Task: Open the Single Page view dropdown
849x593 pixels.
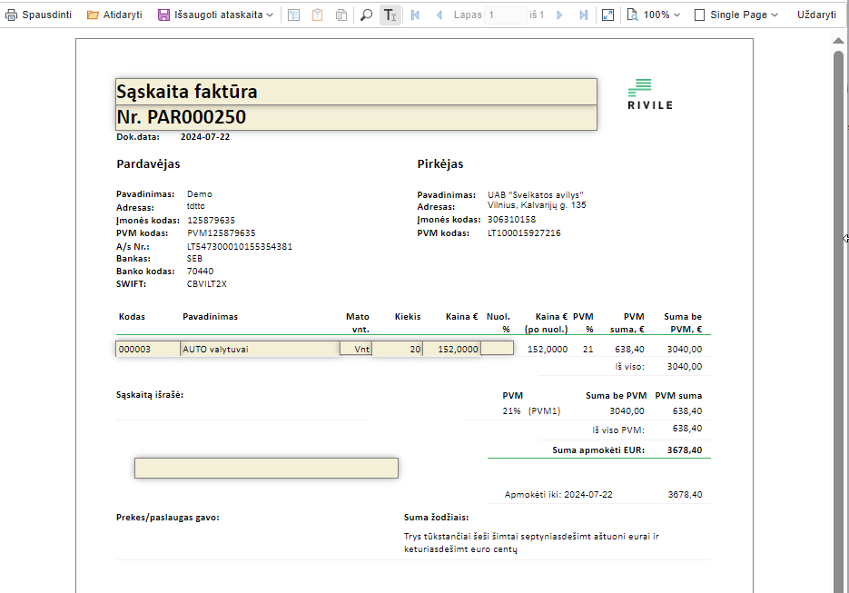Action: [x=736, y=15]
